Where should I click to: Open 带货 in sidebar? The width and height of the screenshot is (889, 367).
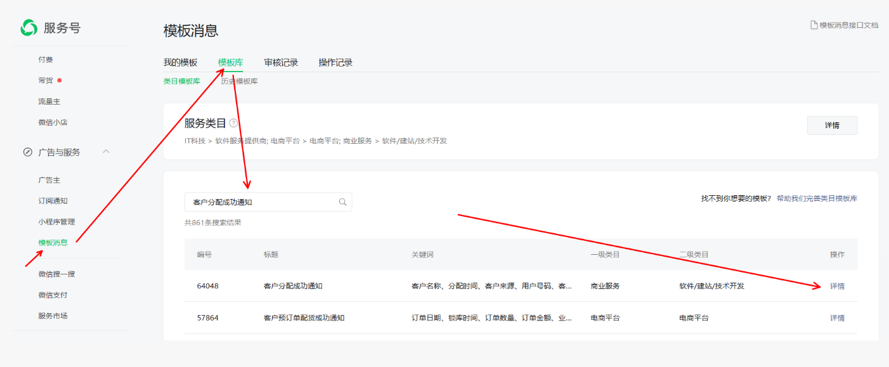pyautogui.click(x=46, y=80)
